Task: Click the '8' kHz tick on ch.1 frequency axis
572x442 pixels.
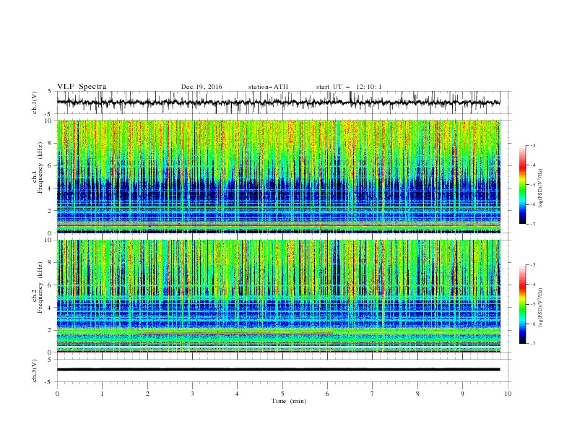Action: tap(51, 143)
